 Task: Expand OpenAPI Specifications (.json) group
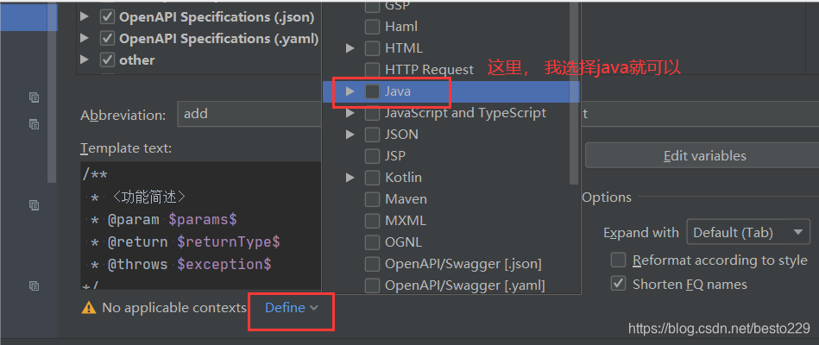click(84, 17)
